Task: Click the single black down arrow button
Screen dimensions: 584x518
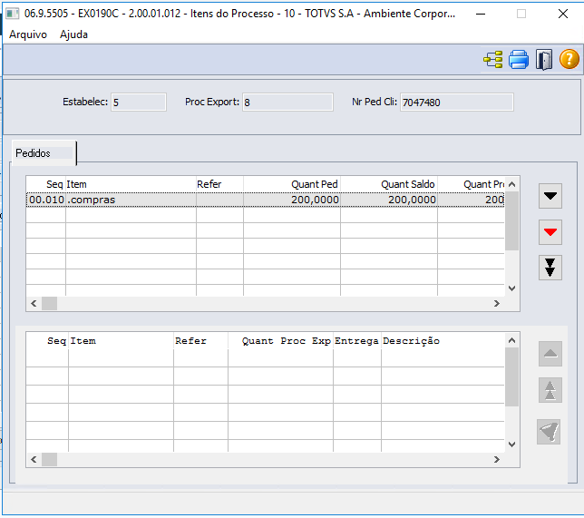Action: point(550,196)
